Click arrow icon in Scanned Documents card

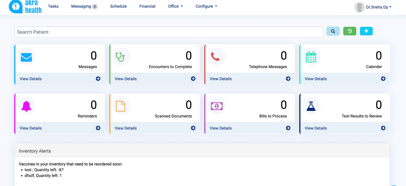[193, 128]
